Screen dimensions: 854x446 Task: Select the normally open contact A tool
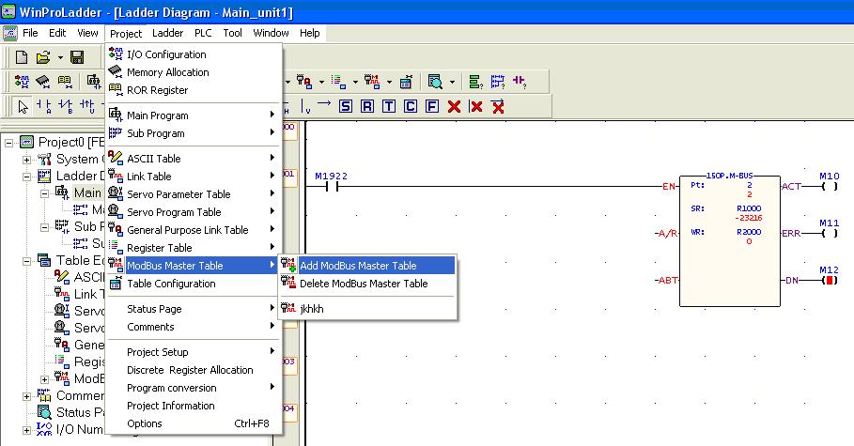[x=43, y=106]
